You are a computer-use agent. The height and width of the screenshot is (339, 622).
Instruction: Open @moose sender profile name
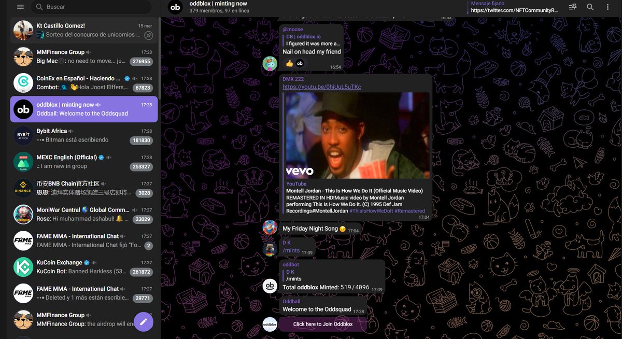pos(293,29)
